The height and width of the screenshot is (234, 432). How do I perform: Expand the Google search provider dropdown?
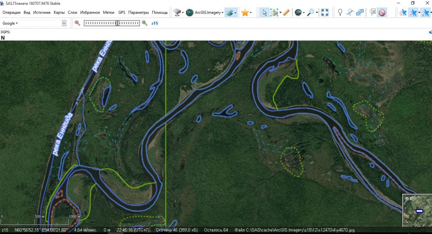click(10, 23)
